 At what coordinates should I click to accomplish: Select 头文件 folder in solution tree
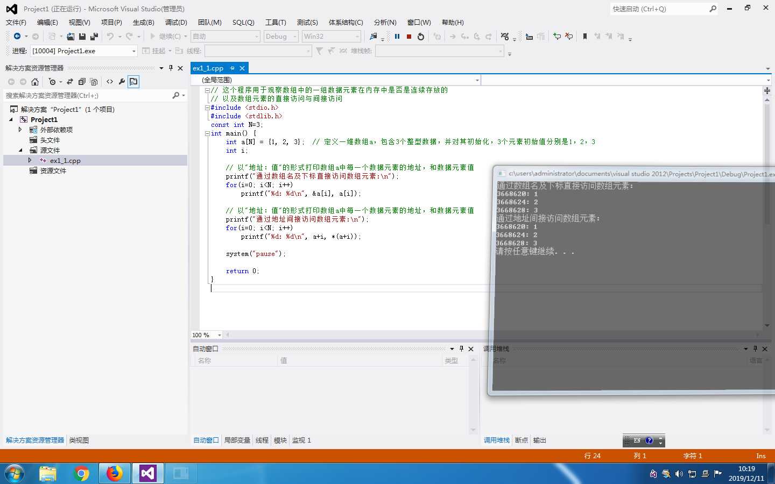50,140
